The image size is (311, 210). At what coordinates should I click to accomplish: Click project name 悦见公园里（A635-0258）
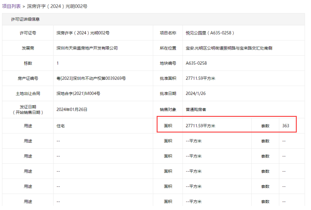(x=210, y=33)
